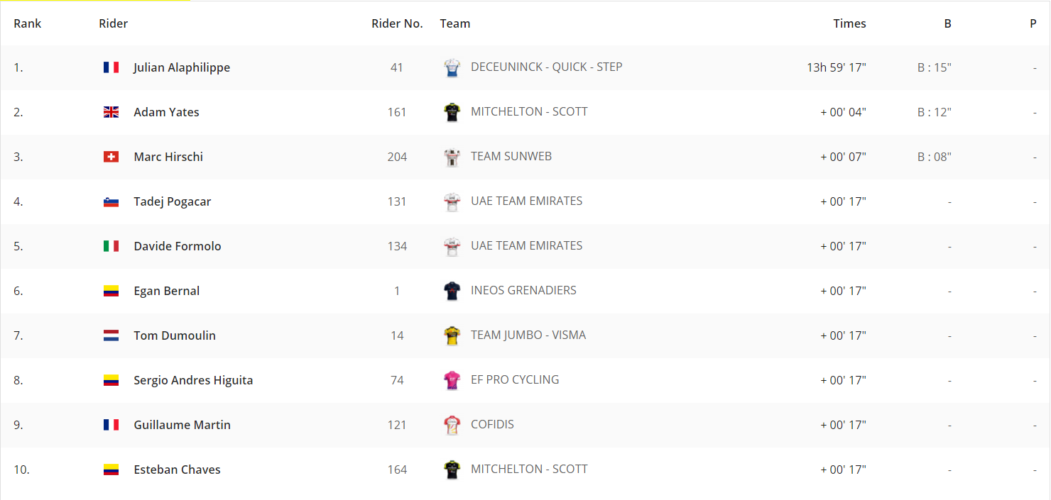Open rider Julian Alaphilippe's profile
Viewport: 1051px width, 500px height.
click(182, 67)
